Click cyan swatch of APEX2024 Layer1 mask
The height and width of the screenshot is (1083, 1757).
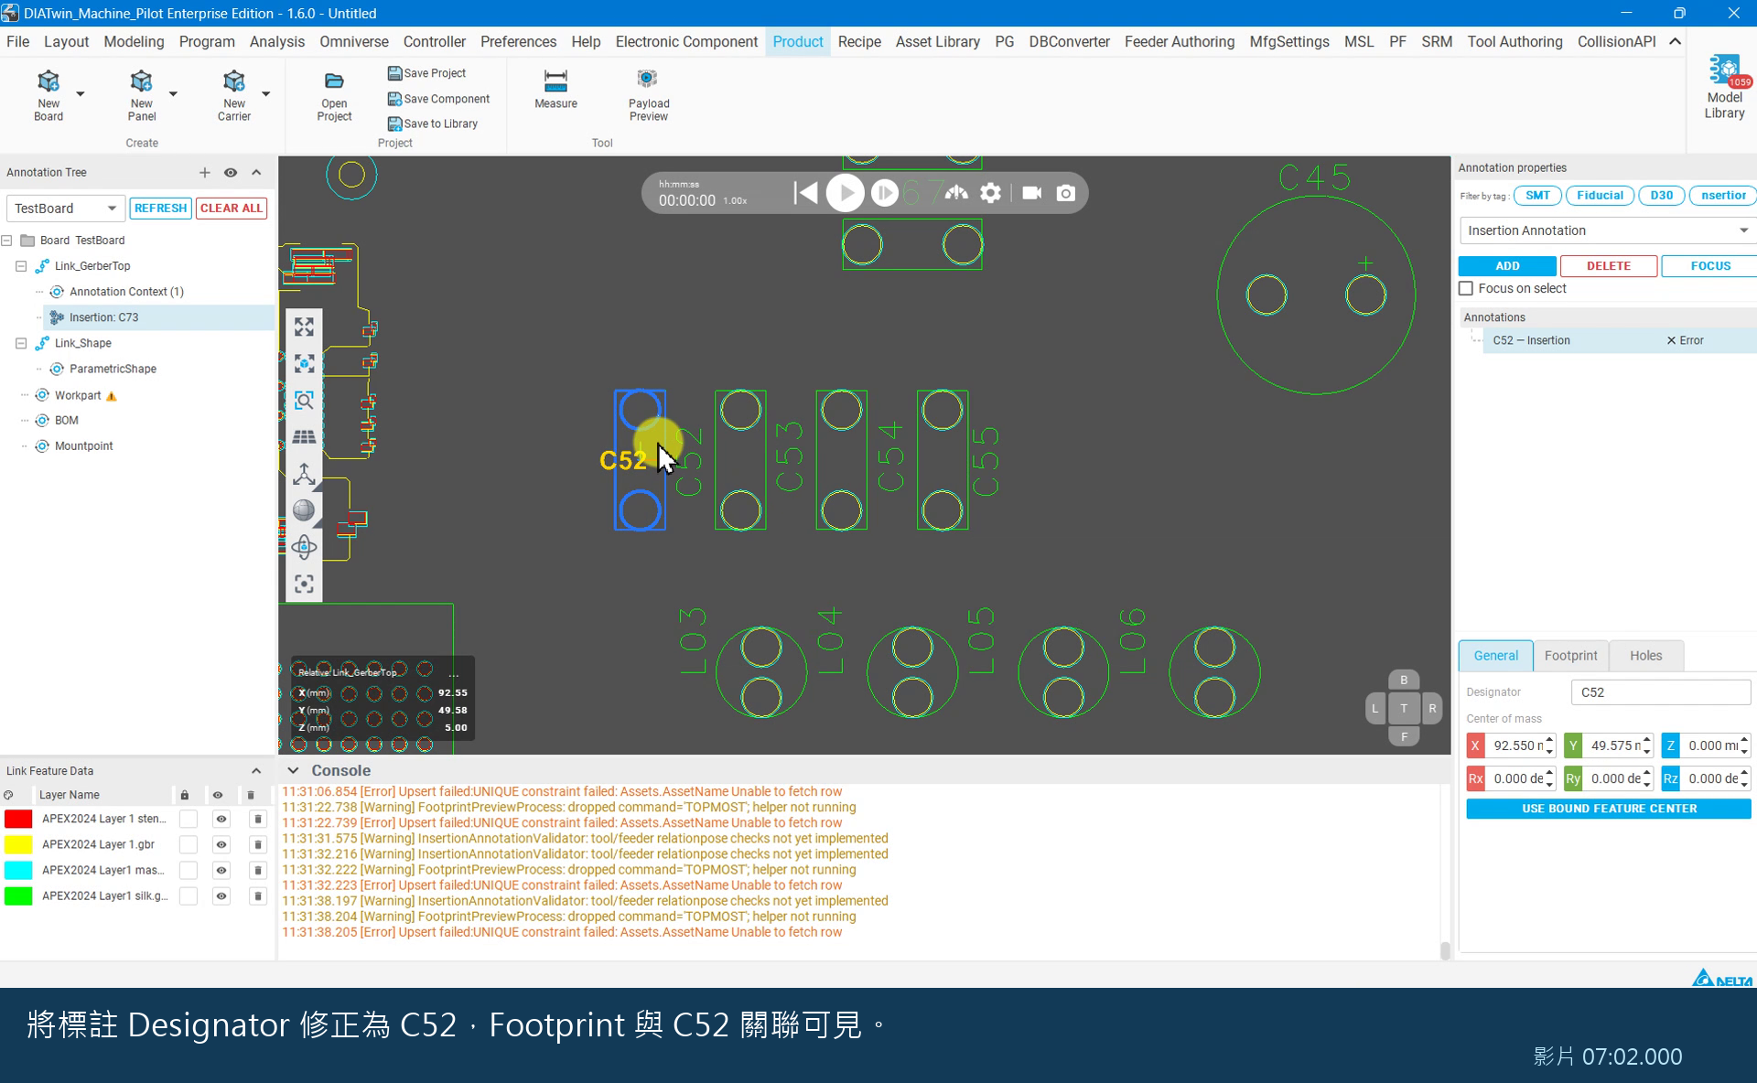tap(18, 871)
